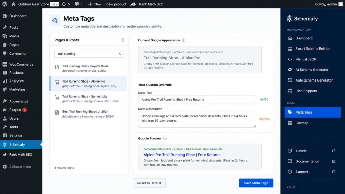The height and width of the screenshot is (194, 345).
Task: Click Alpine Pro preview title link
Action: coord(182,155)
